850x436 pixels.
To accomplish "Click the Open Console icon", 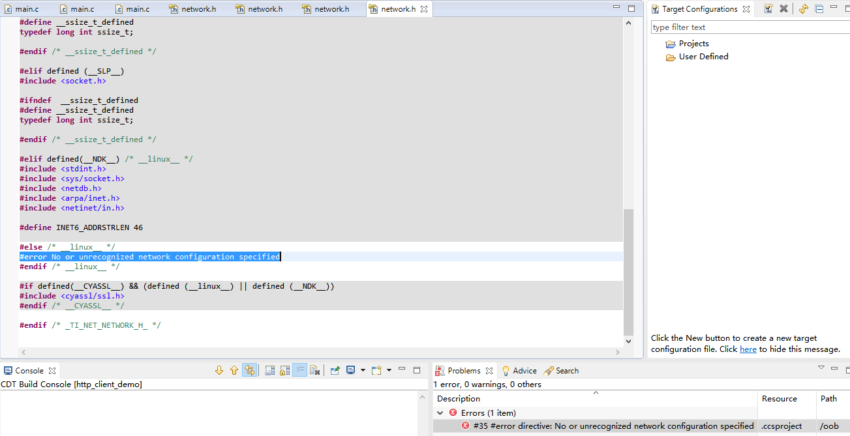I will pyautogui.click(x=376, y=370).
